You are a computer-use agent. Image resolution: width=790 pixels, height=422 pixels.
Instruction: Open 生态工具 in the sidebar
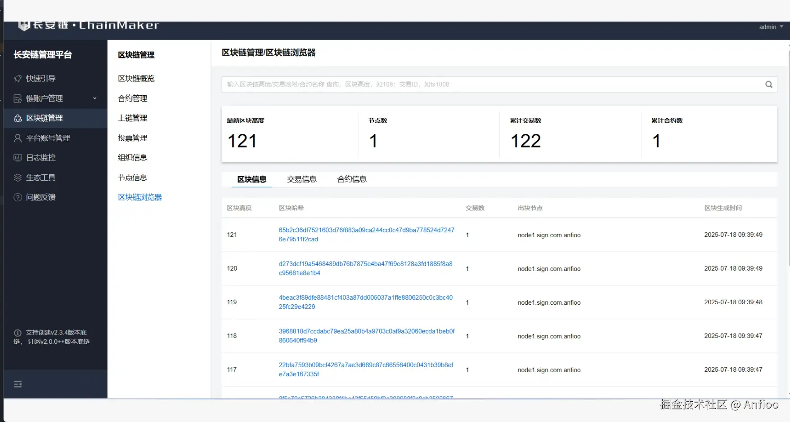pos(40,178)
